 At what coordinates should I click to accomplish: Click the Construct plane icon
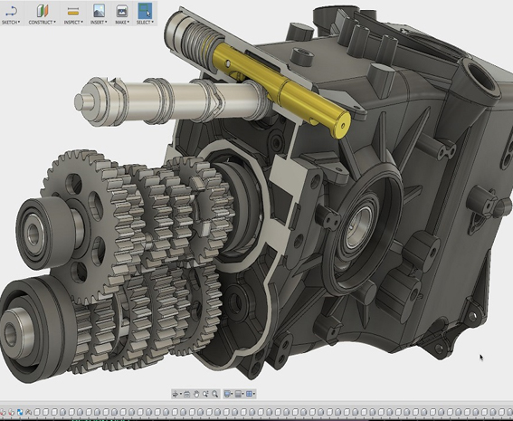click(x=42, y=11)
